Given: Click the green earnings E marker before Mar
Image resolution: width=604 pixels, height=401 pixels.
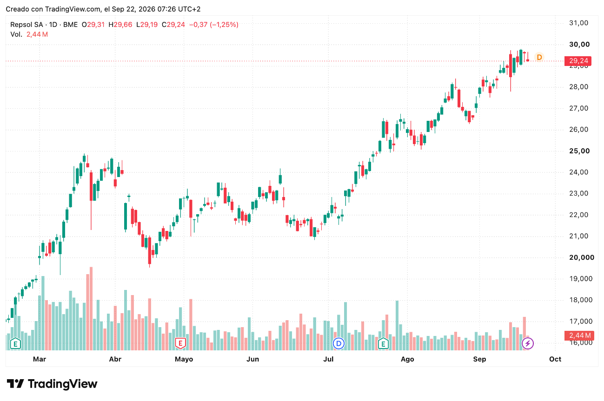Looking at the screenshot, I should [16, 343].
